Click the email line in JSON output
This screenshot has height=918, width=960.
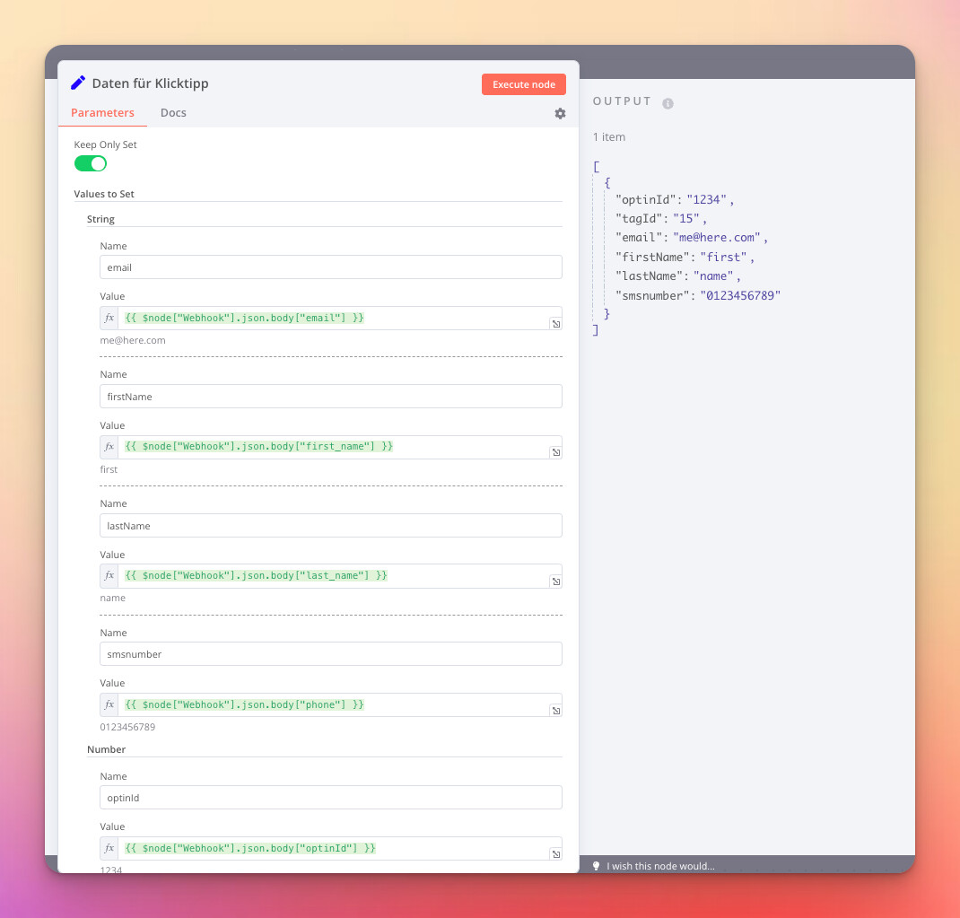[691, 238]
